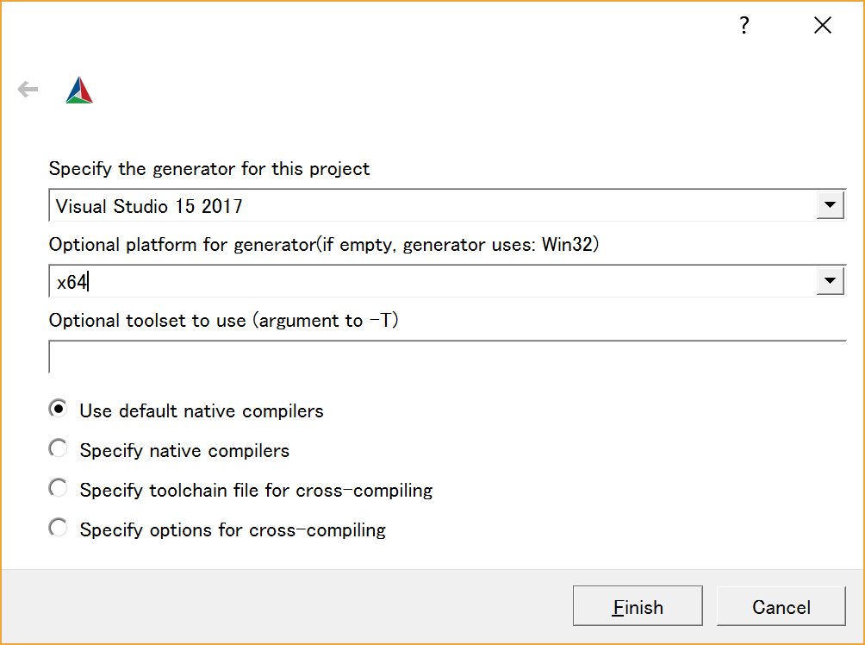Click the gray footer bar left of Finish
This screenshot has height=645, width=865.
click(287, 606)
